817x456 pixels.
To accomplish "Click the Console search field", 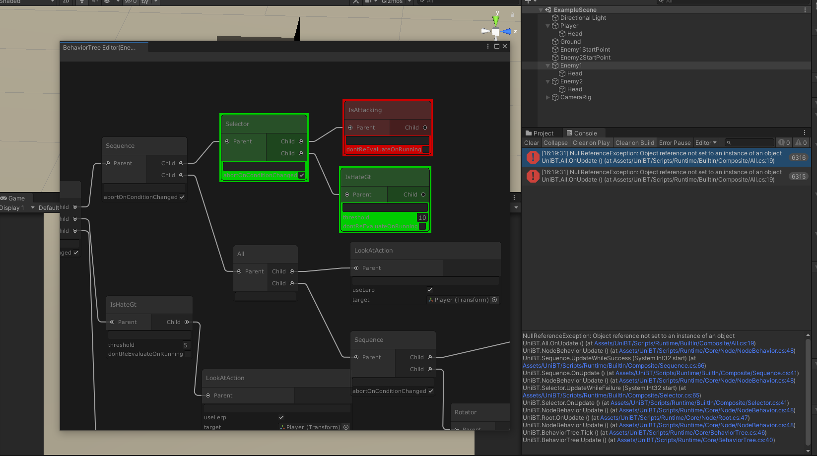I will click(749, 143).
